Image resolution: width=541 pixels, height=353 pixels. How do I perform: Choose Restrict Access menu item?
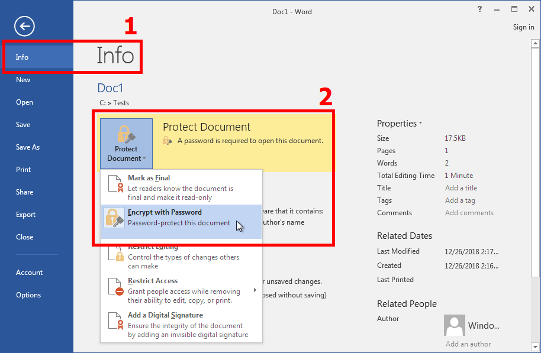click(182, 290)
